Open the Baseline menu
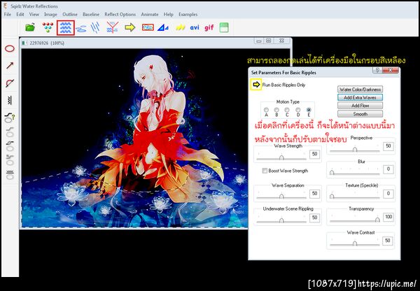 91,15
